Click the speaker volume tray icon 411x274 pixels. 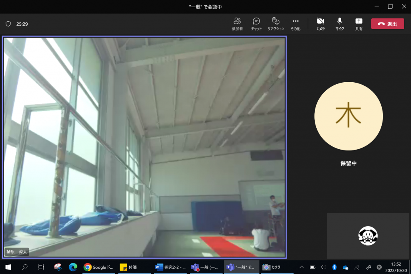pos(324,267)
